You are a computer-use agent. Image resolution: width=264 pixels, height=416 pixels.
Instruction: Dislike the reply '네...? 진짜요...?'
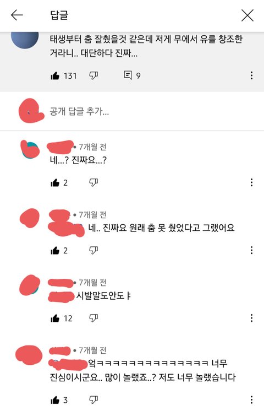point(93,183)
